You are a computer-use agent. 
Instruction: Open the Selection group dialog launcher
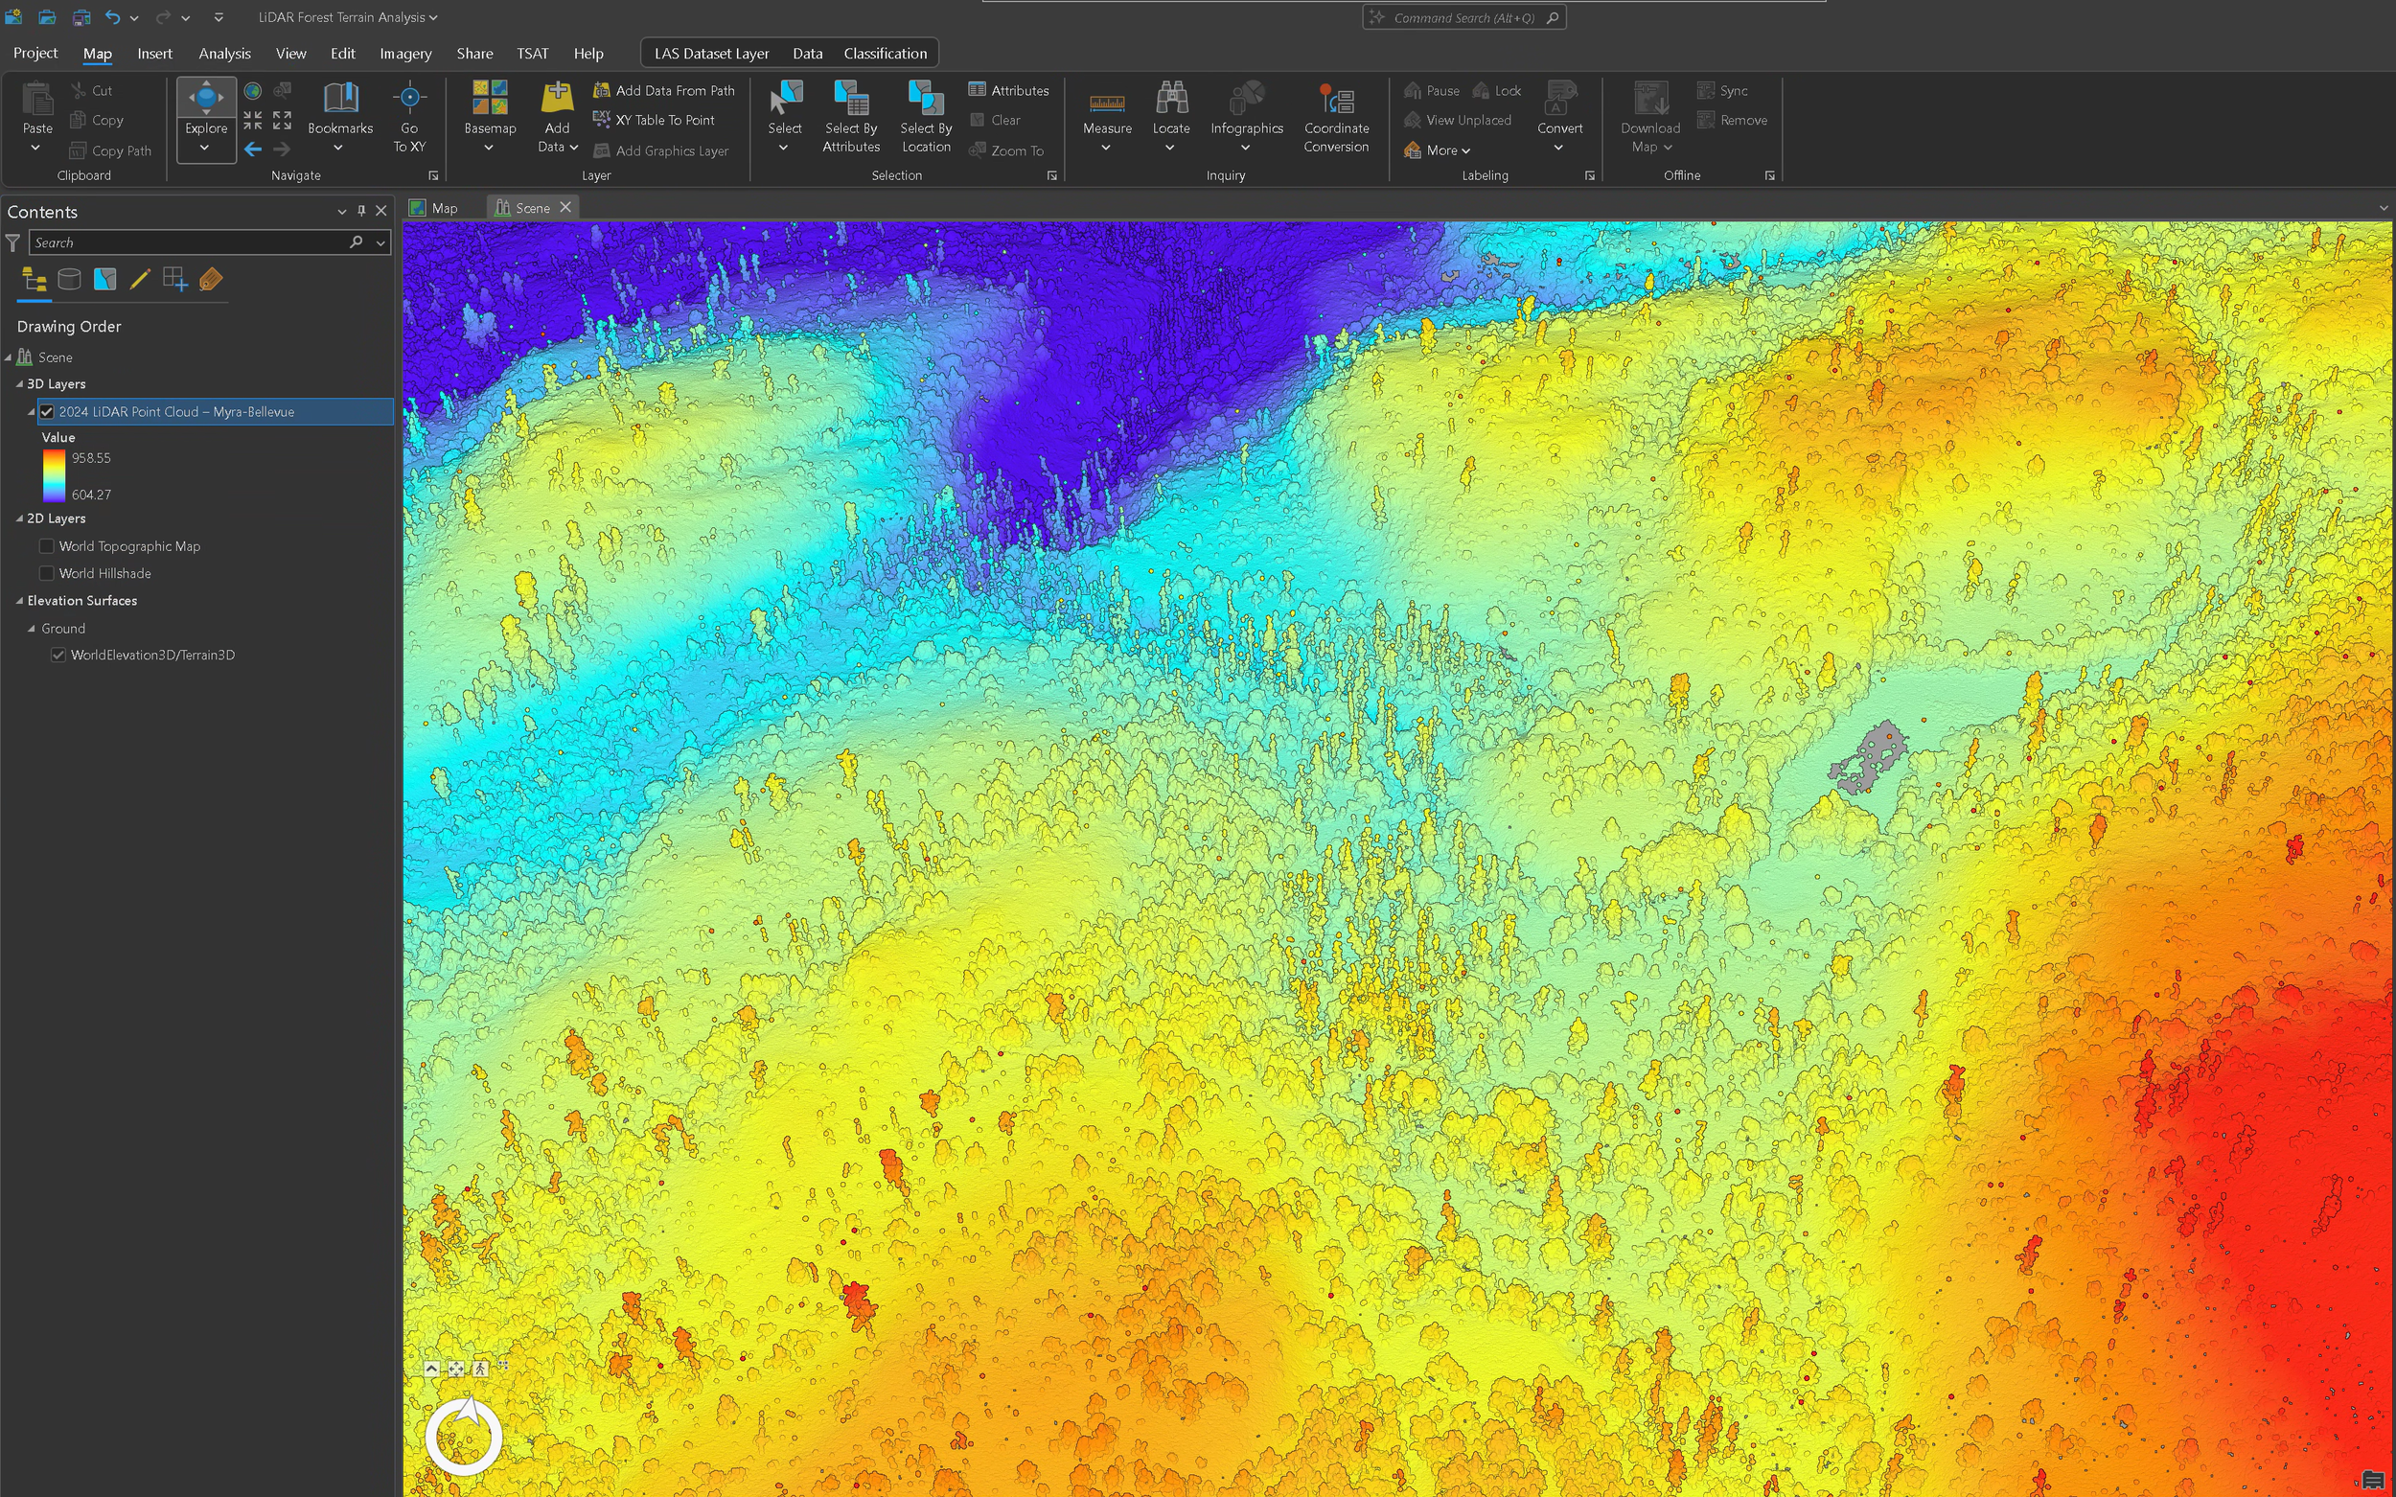(x=1051, y=175)
